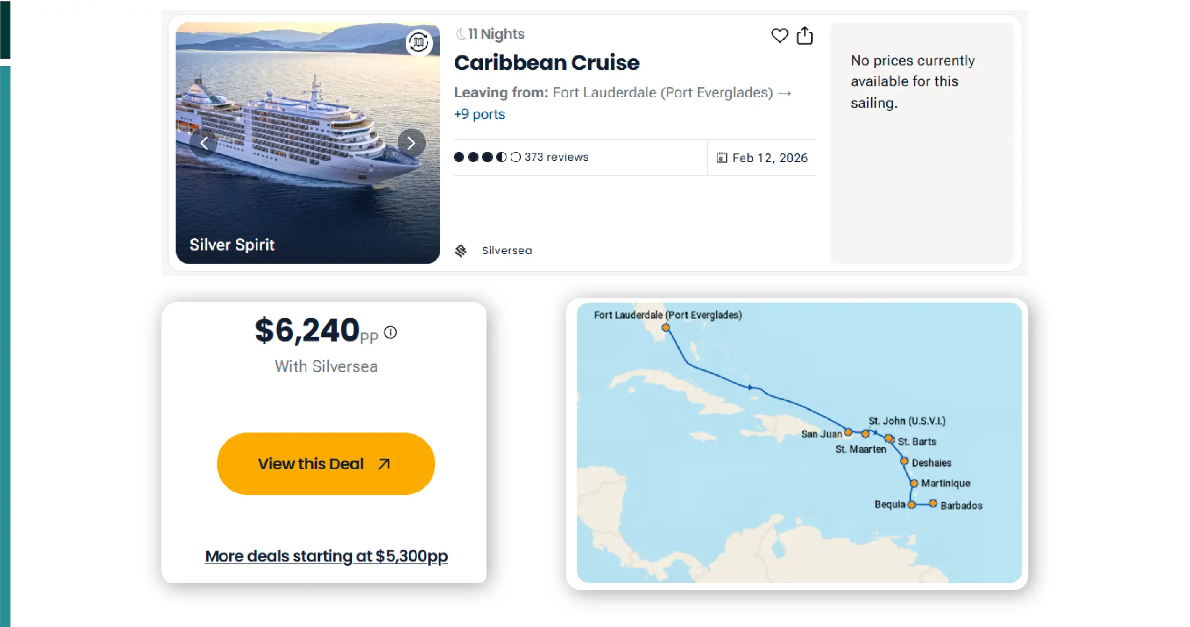Image resolution: width=1190 pixels, height=627 pixels.
Task: Select the San Juan port marker
Action: pyautogui.click(x=848, y=432)
